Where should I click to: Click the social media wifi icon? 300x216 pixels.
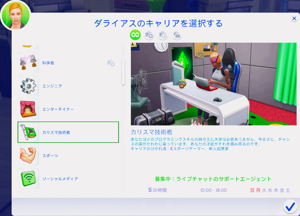point(28,179)
